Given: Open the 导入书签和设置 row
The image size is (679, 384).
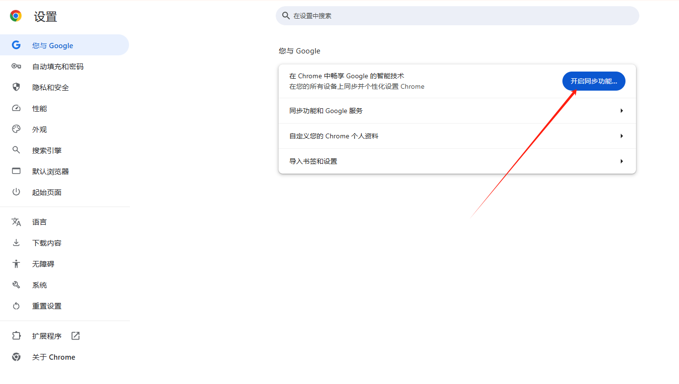Looking at the screenshot, I should coord(457,161).
